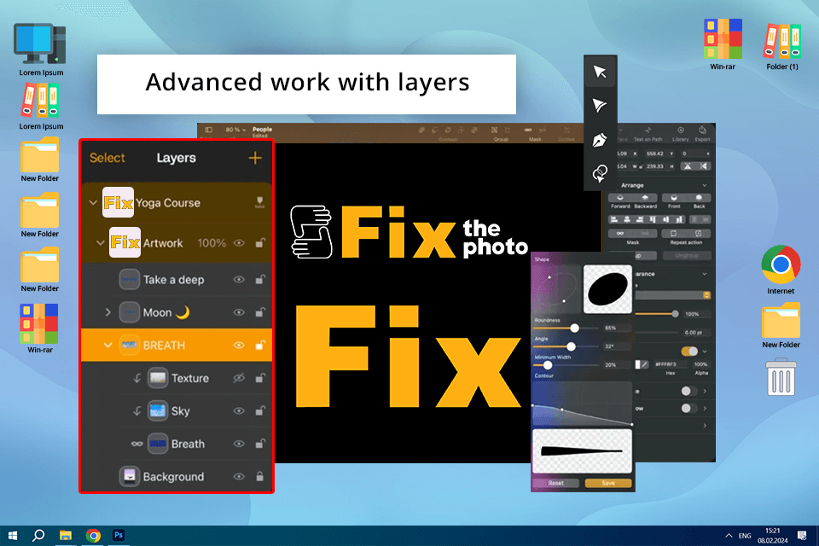Lock the Artwork layer

click(259, 243)
